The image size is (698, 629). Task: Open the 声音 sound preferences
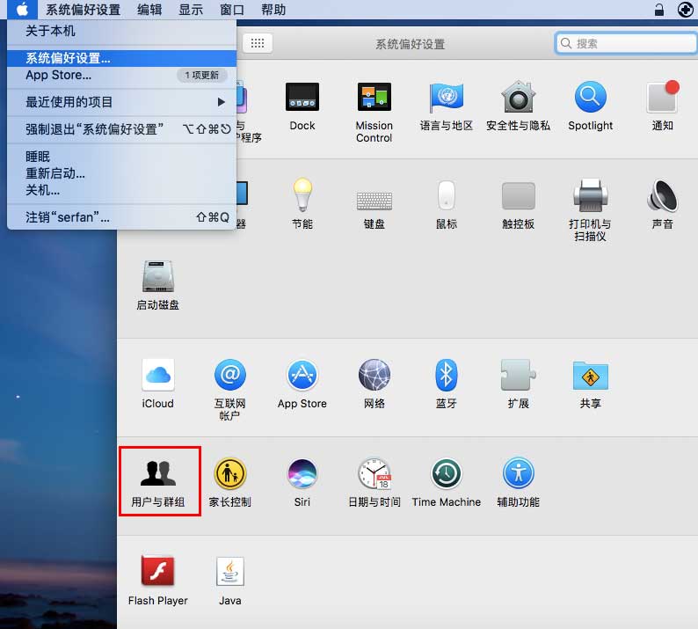pyautogui.click(x=662, y=195)
